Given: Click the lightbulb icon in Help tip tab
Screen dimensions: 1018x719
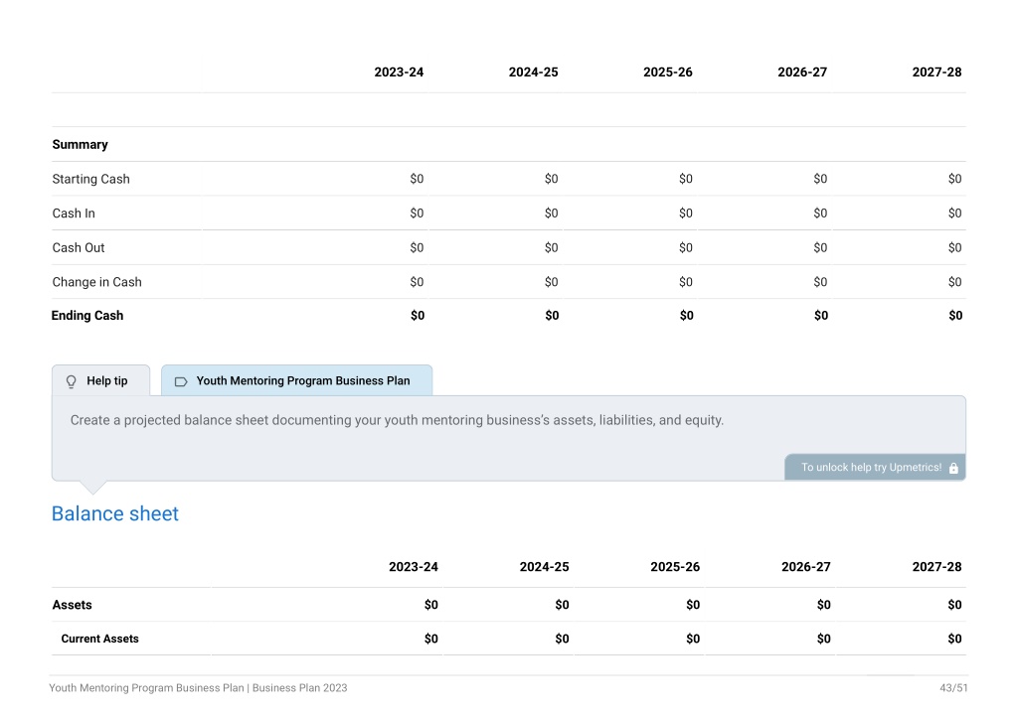Looking at the screenshot, I should point(72,381).
